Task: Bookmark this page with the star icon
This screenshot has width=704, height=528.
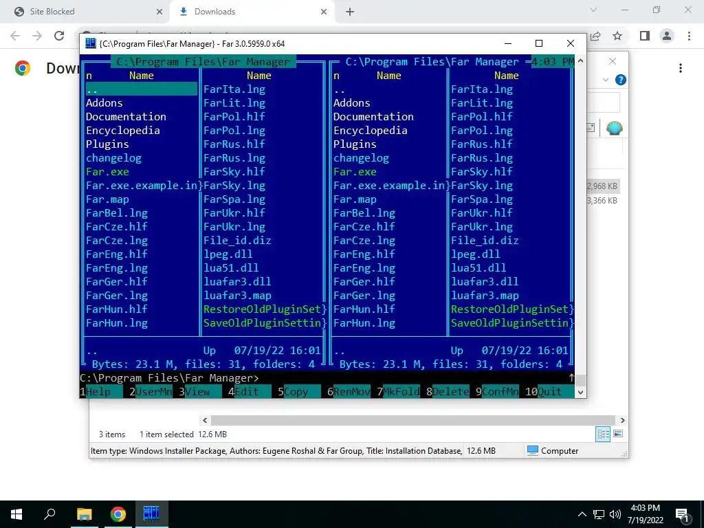Action: click(617, 36)
